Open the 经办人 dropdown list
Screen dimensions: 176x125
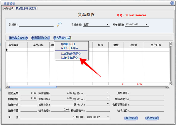coord(108,93)
